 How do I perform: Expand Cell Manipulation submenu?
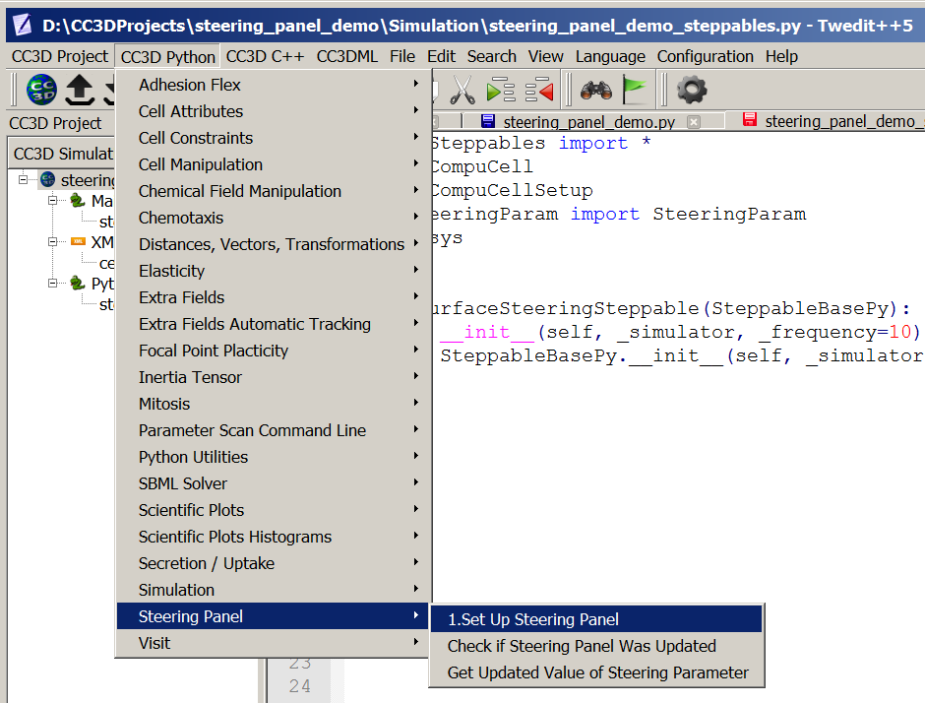point(274,164)
